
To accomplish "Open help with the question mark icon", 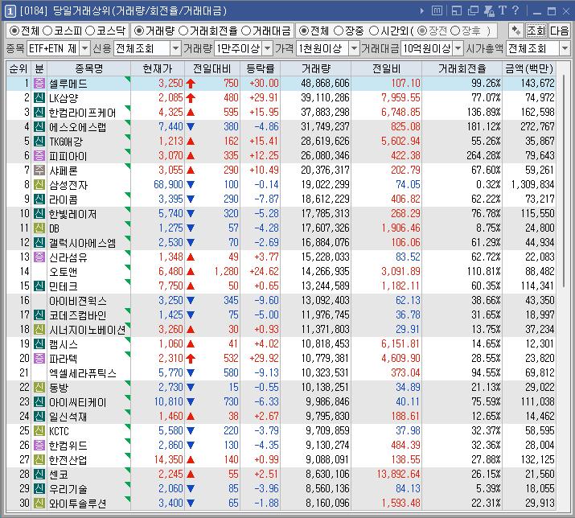I will [x=515, y=10].
